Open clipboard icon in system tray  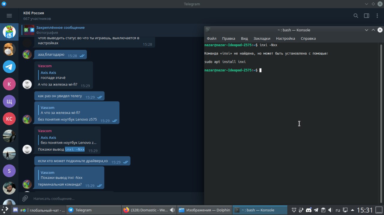click(x=323, y=210)
